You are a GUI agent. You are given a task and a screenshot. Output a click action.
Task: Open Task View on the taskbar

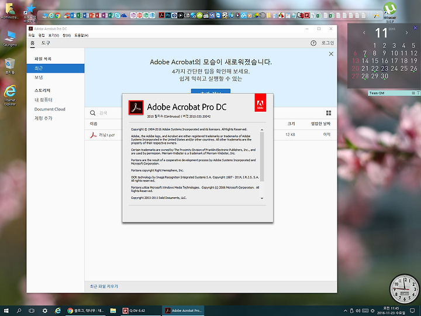point(32,311)
